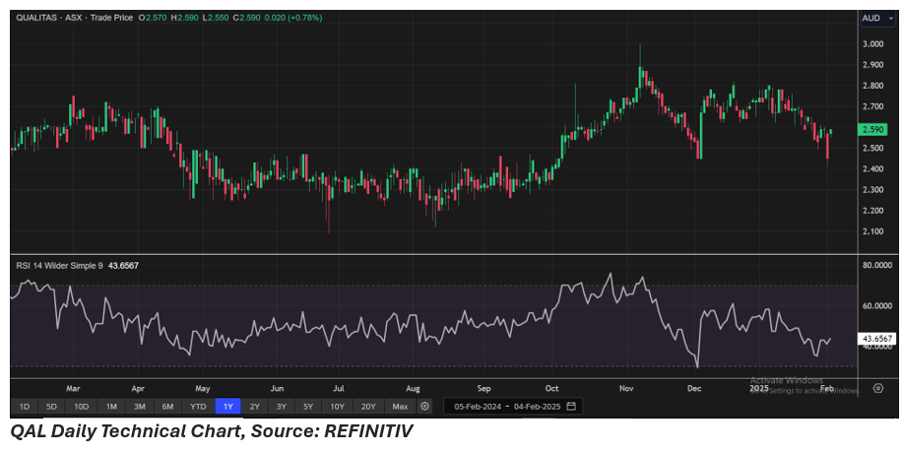Select the 1D time range
The image size is (902, 453).
pyautogui.click(x=25, y=406)
